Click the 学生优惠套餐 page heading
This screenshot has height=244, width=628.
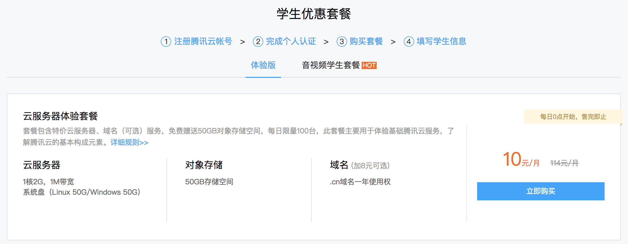(314, 14)
